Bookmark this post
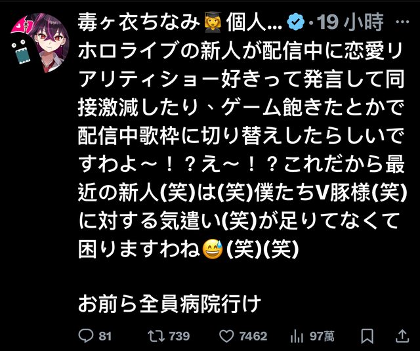 pyautogui.click(x=367, y=336)
